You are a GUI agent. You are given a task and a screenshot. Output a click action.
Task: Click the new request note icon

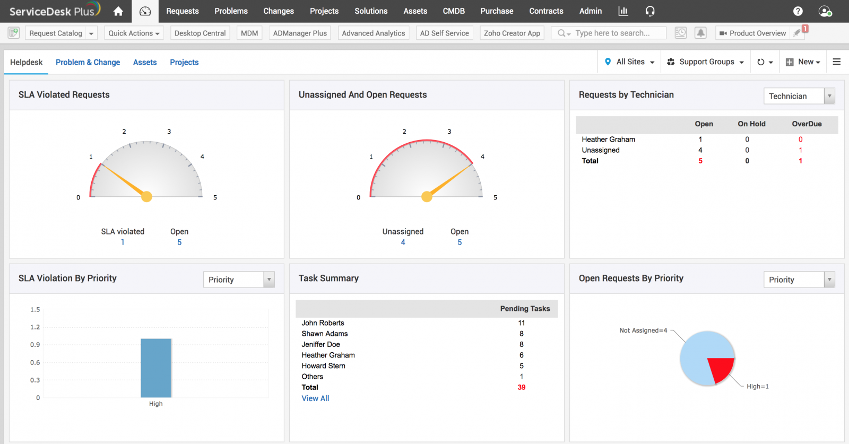coord(14,33)
